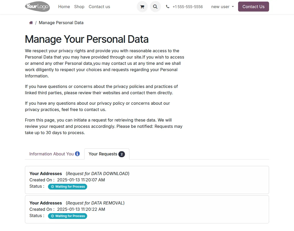The height and width of the screenshot is (231, 294).
Task: Select the Your Requests tab
Action: coord(103,154)
